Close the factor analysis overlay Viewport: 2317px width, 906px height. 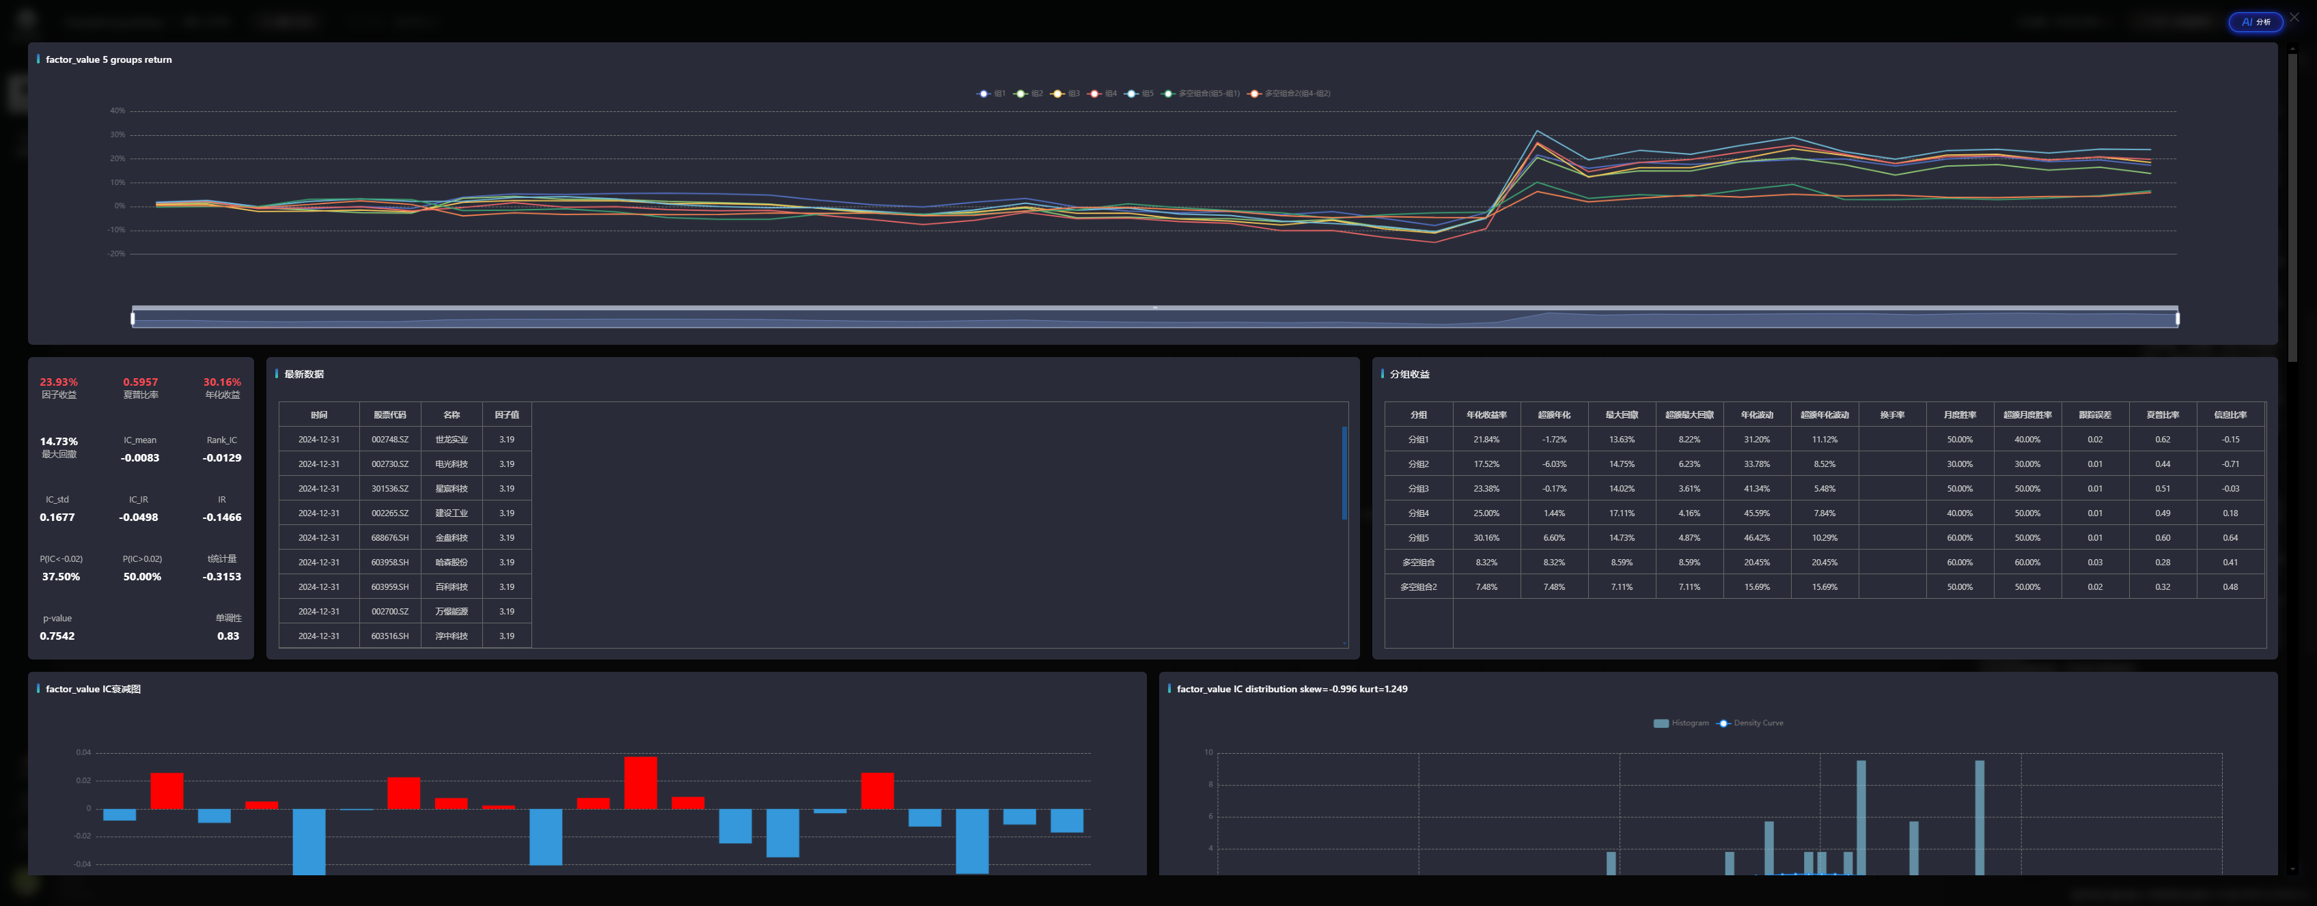2294,17
